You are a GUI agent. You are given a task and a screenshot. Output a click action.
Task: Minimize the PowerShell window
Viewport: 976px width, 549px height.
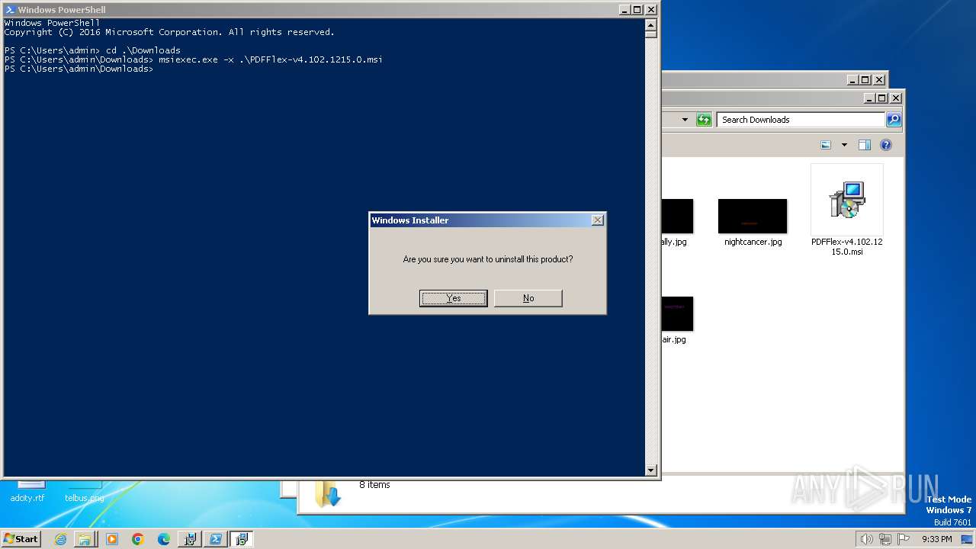pos(624,10)
